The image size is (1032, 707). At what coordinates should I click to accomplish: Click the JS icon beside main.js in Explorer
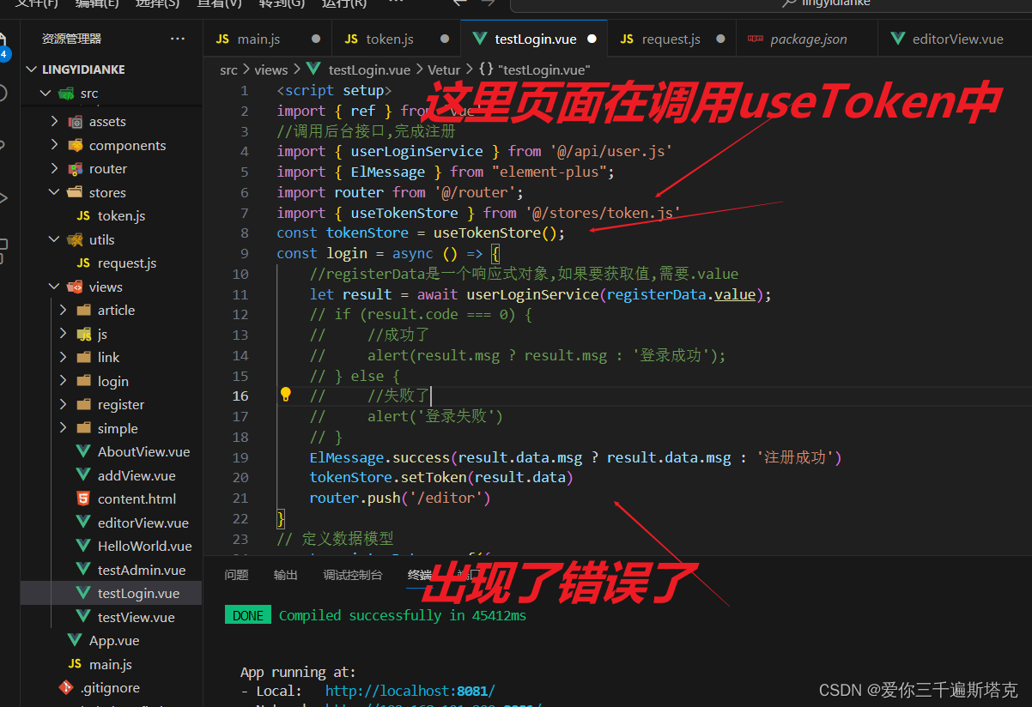coord(76,663)
